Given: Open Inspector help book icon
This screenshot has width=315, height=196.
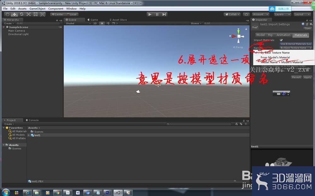Looking at the screenshot, I should point(303,24).
